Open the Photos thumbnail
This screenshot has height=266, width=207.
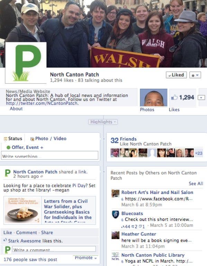tap(154, 98)
